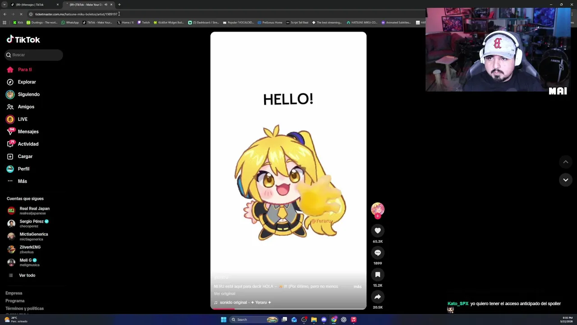Open the Explorar page

coord(21,82)
